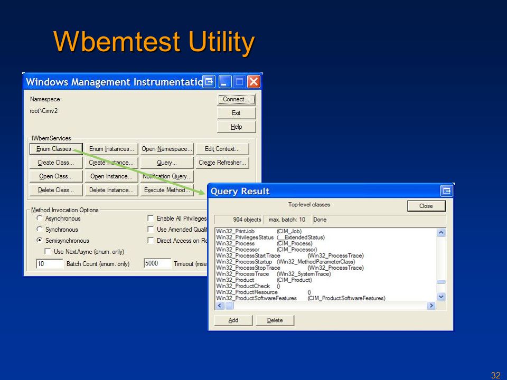Select Win32_ProcessStopTrace row
Viewport: 507px width, 380px height.
[326, 268]
